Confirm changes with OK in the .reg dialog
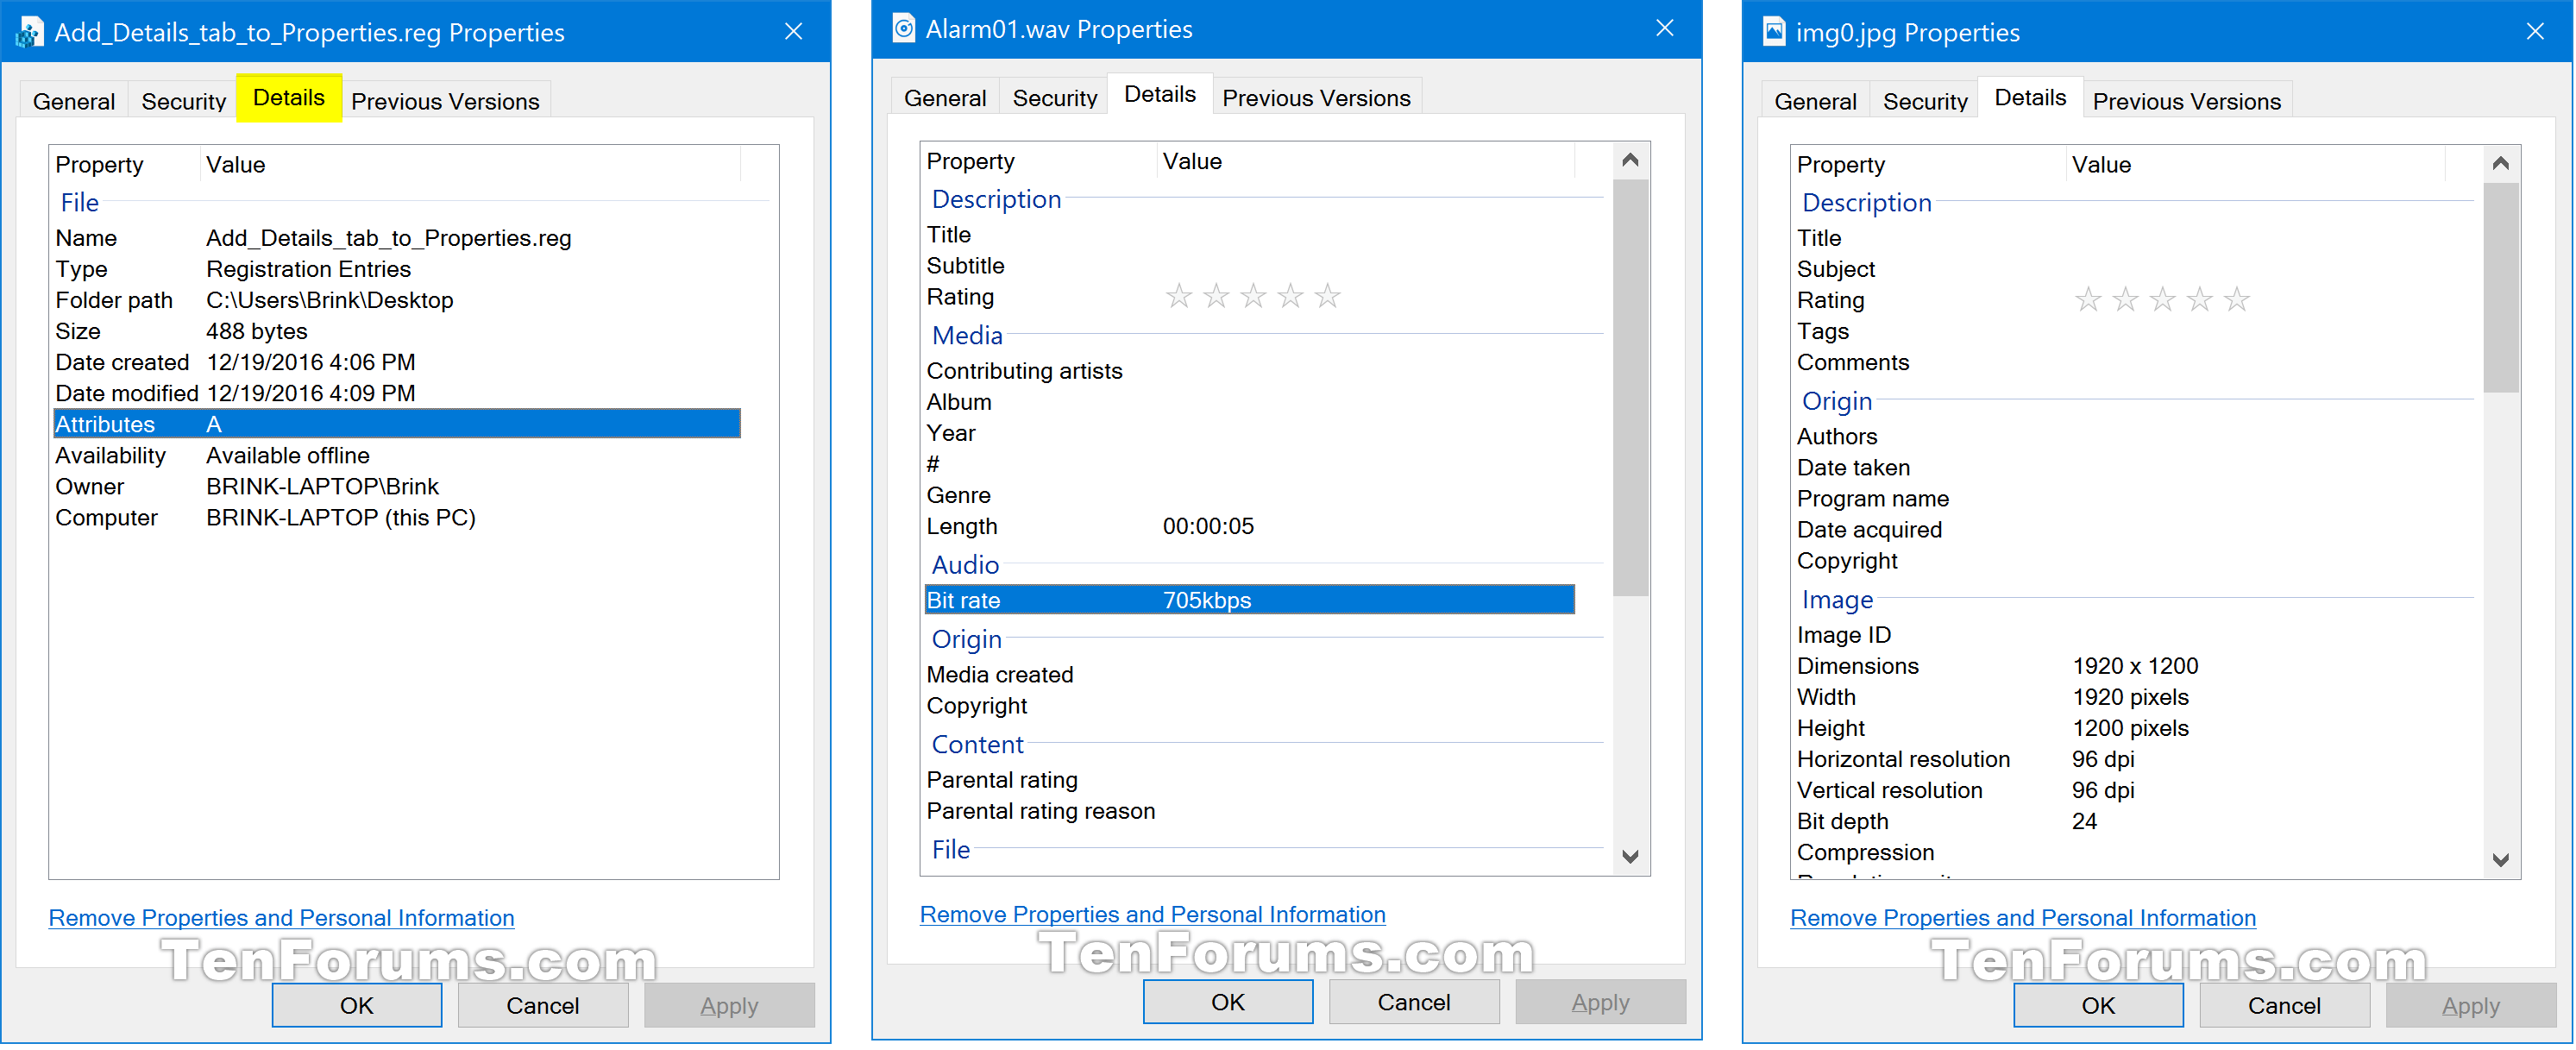 pyautogui.click(x=356, y=1005)
